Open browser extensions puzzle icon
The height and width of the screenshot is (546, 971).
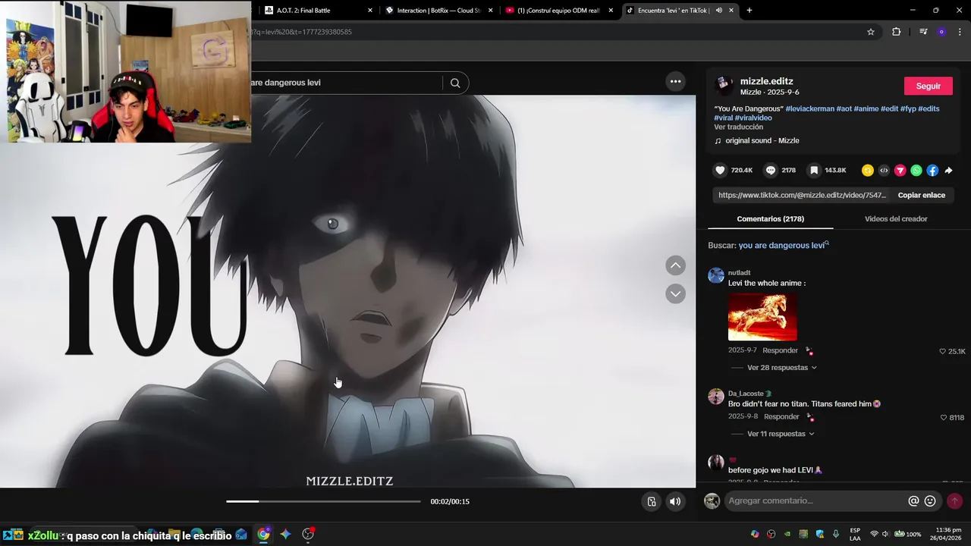pyautogui.click(x=896, y=32)
